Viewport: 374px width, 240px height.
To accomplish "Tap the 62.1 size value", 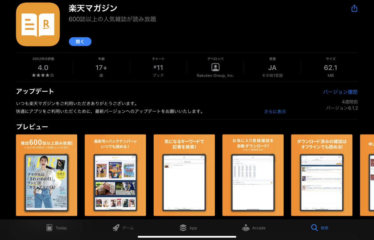I will click(330, 68).
